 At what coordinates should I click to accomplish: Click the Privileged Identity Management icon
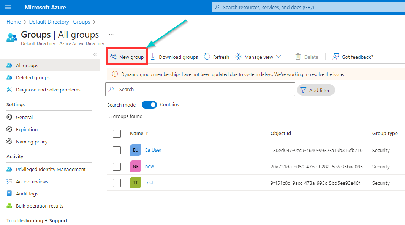tap(9, 169)
